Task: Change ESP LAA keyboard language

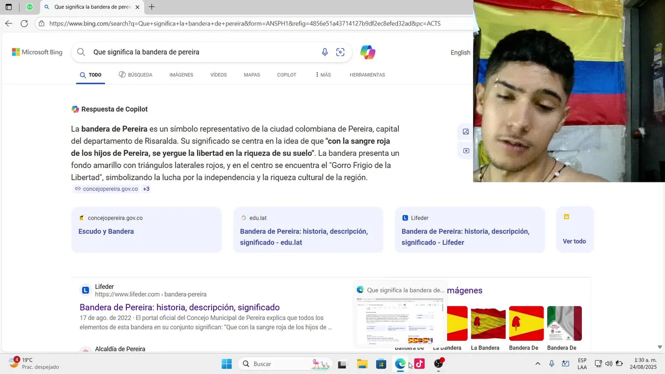Action: 582,364
